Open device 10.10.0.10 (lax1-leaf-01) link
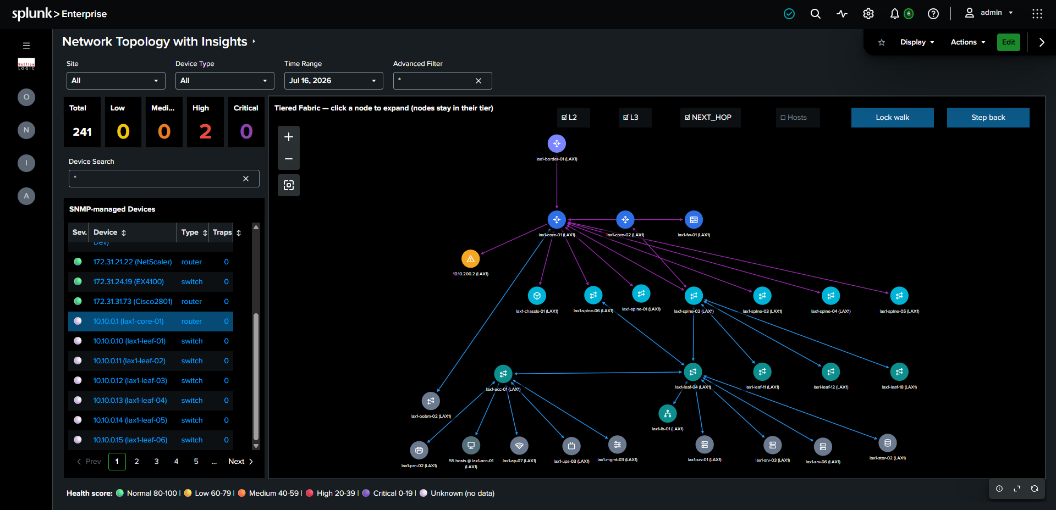Image resolution: width=1056 pixels, height=510 pixels. (x=129, y=341)
